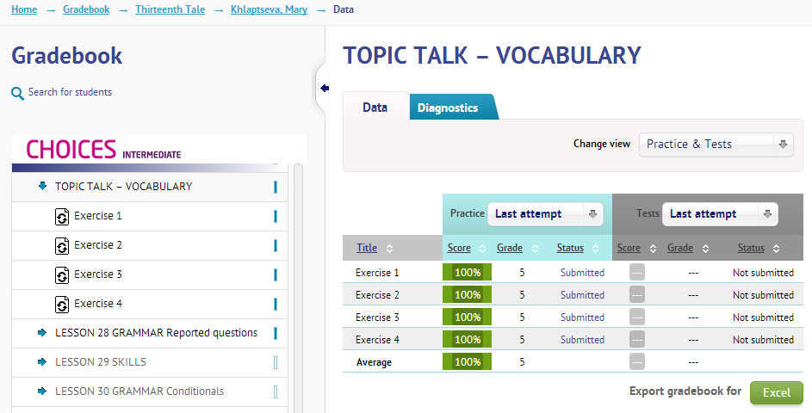Select the Data tab

pyautogui.click(x=375, y=108)
